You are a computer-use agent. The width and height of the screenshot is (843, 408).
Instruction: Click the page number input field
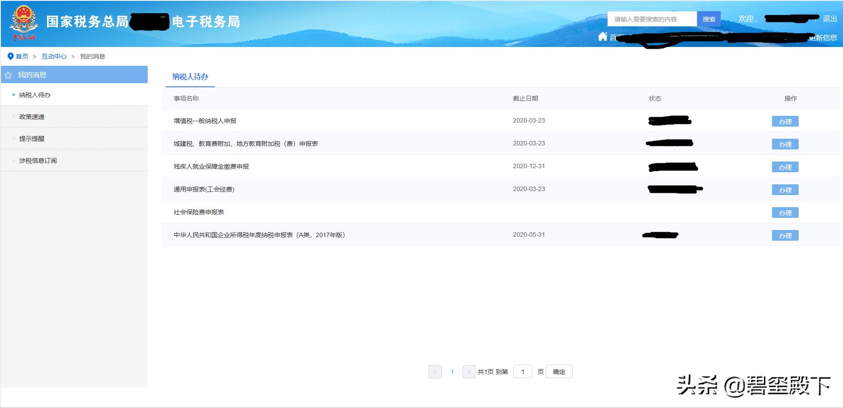coord(523,371)
